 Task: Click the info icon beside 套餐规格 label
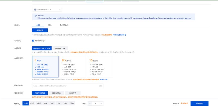tap(22, 58)
